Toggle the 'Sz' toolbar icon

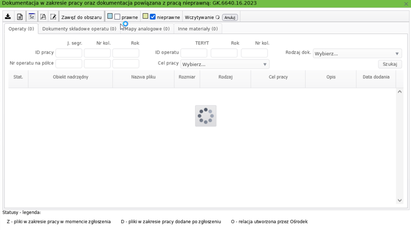pyautogui.click(x=32, y=17)
